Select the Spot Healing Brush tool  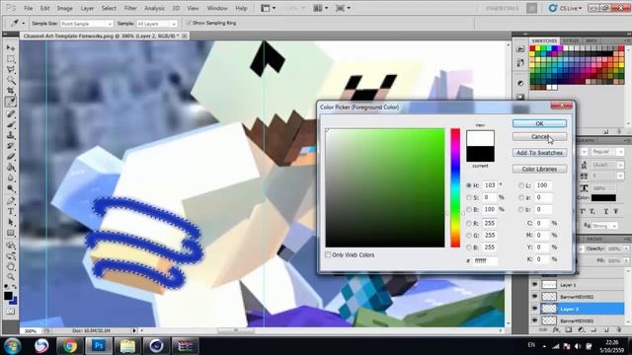(11, 114)
